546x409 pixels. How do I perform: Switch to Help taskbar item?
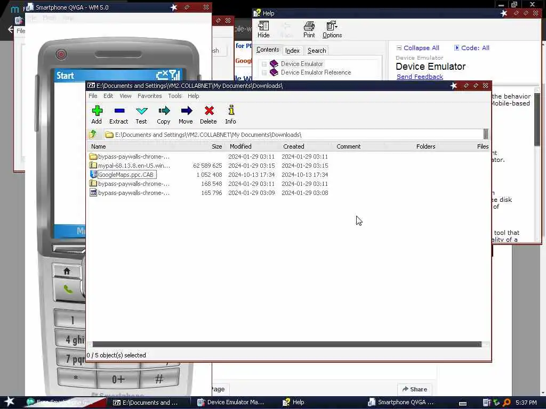pyautogui.click(x=294, y=403)
